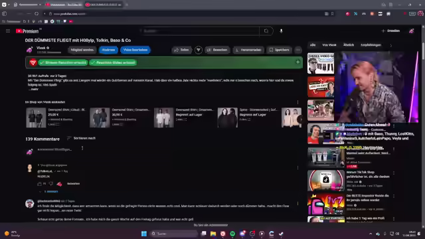Open Sortieren nach comments sorting dropdown

(x=81, y=138)
